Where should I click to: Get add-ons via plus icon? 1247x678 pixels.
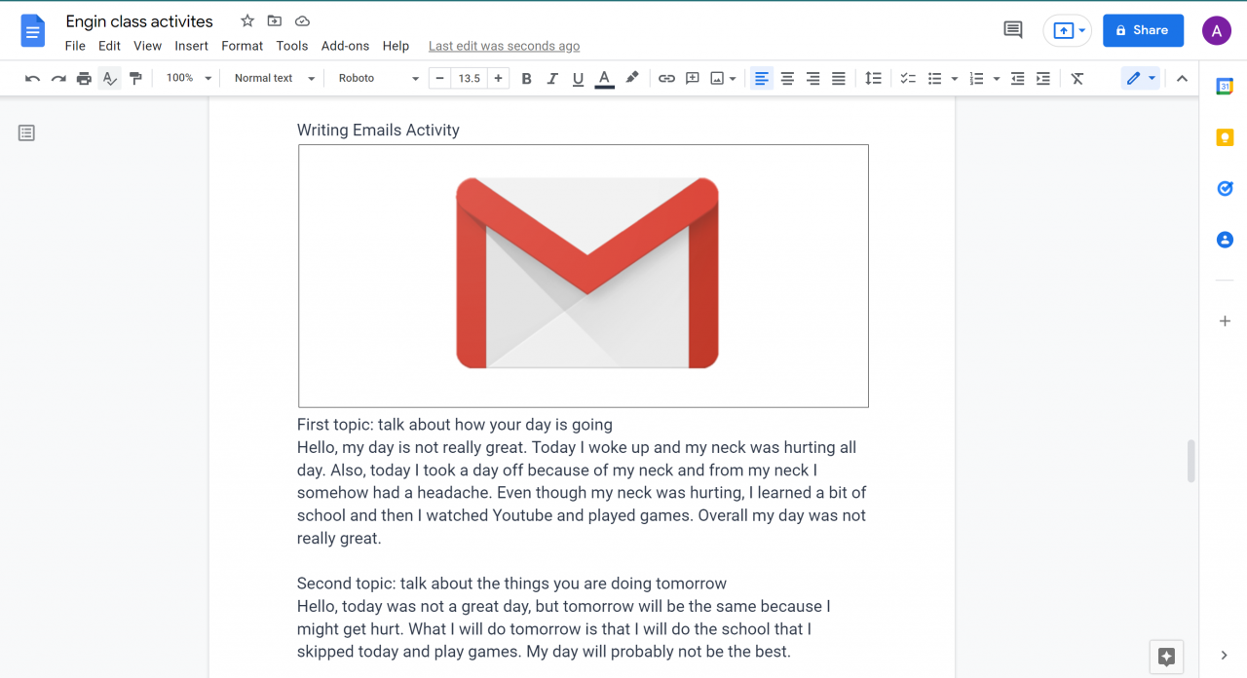coord(1225,320)
